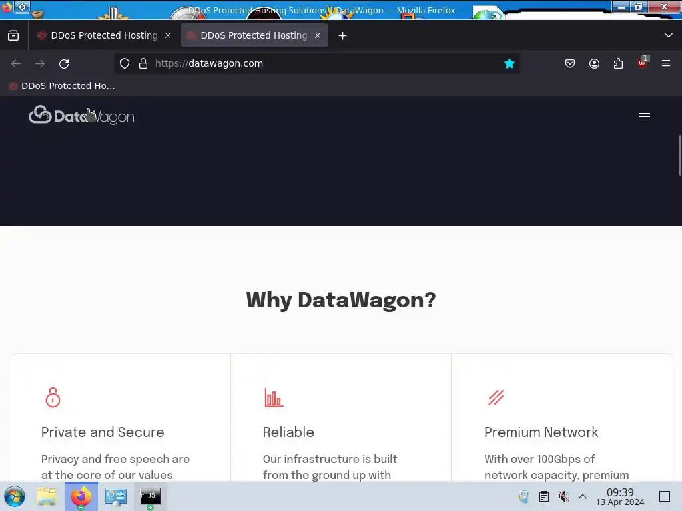
Task: Click show desktop button in taskbar
Action: tap(665, 496)
